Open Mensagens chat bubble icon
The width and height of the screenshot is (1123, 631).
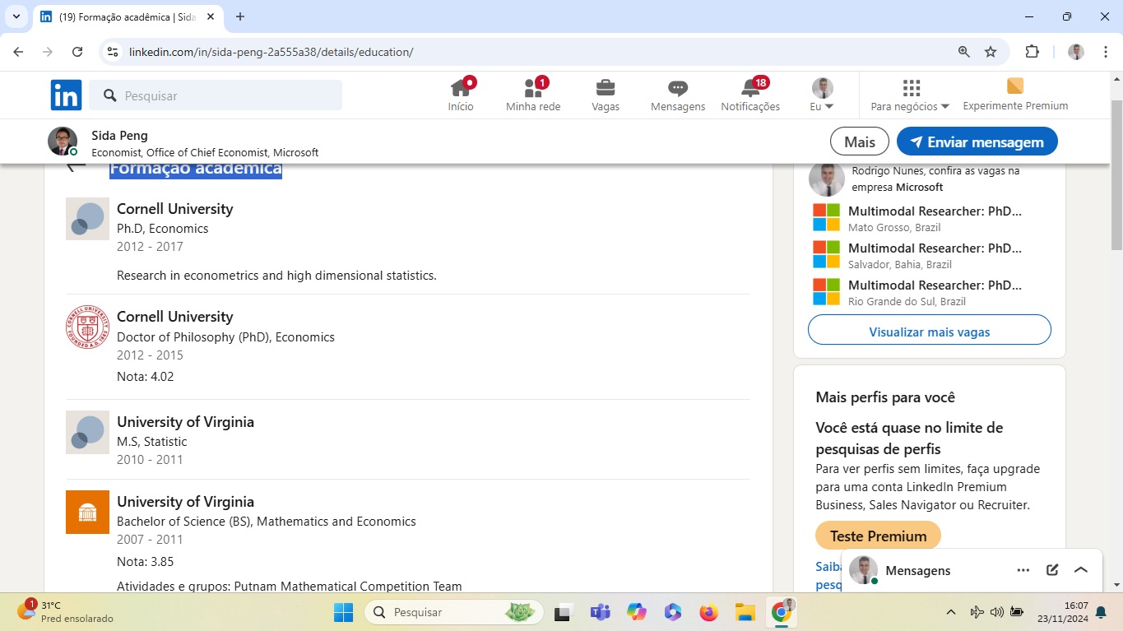(x=678, y=95)
